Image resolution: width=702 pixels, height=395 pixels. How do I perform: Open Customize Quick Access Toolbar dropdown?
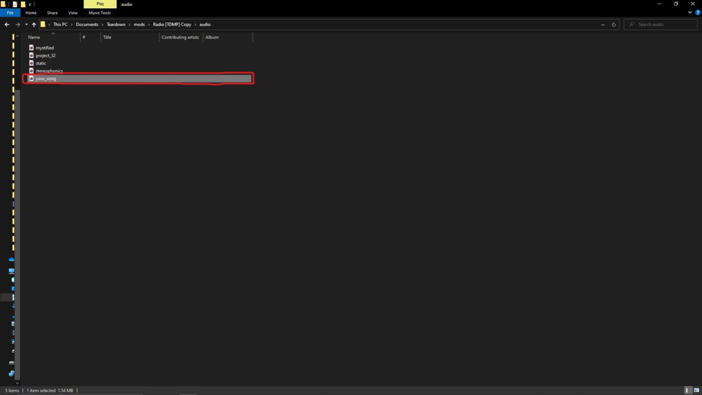click(x=30, y=4)
